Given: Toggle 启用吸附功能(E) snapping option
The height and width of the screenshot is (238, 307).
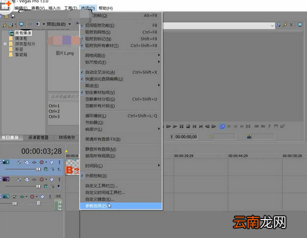Looking at the screenshot, I should [121, 26].
